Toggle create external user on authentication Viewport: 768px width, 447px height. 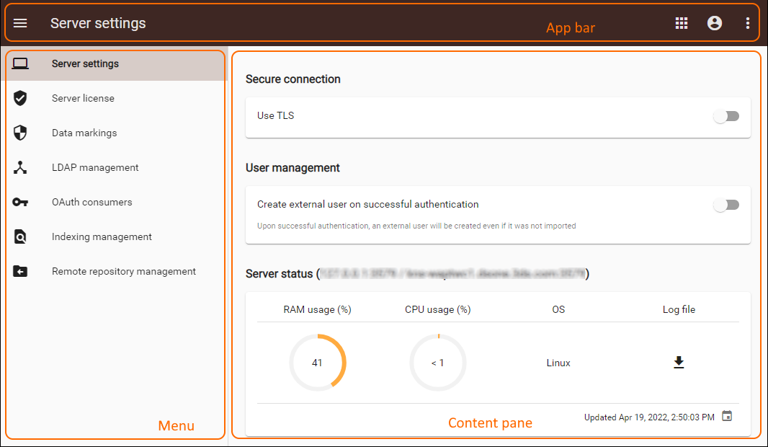click(x=726, y=205)
